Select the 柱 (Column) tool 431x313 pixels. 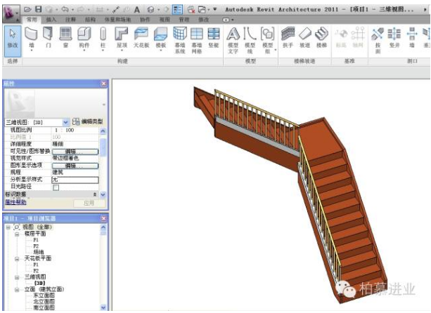click(103, 38)
